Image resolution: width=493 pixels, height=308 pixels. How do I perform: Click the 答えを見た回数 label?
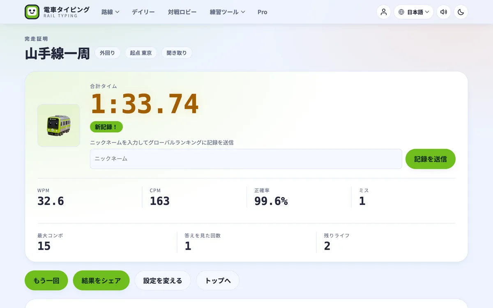pos(203,236)
